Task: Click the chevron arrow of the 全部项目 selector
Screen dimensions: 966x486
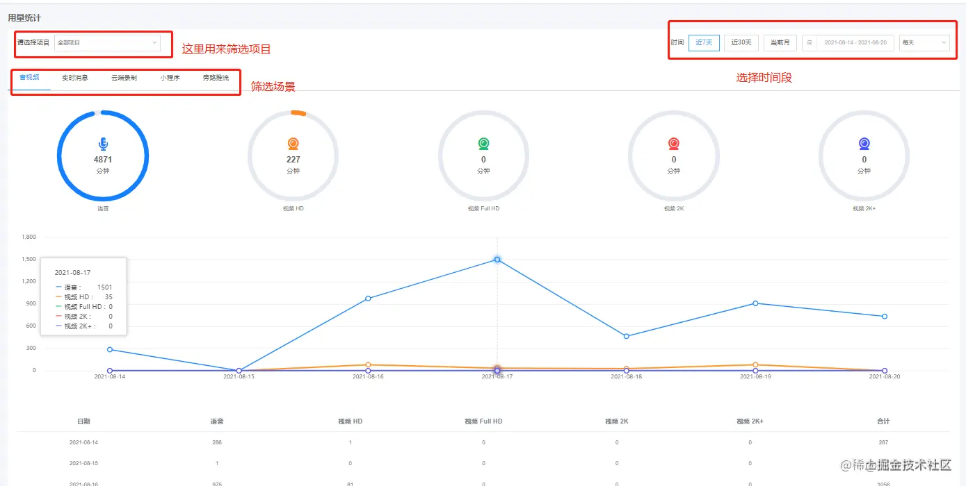Action: point(154,43)
